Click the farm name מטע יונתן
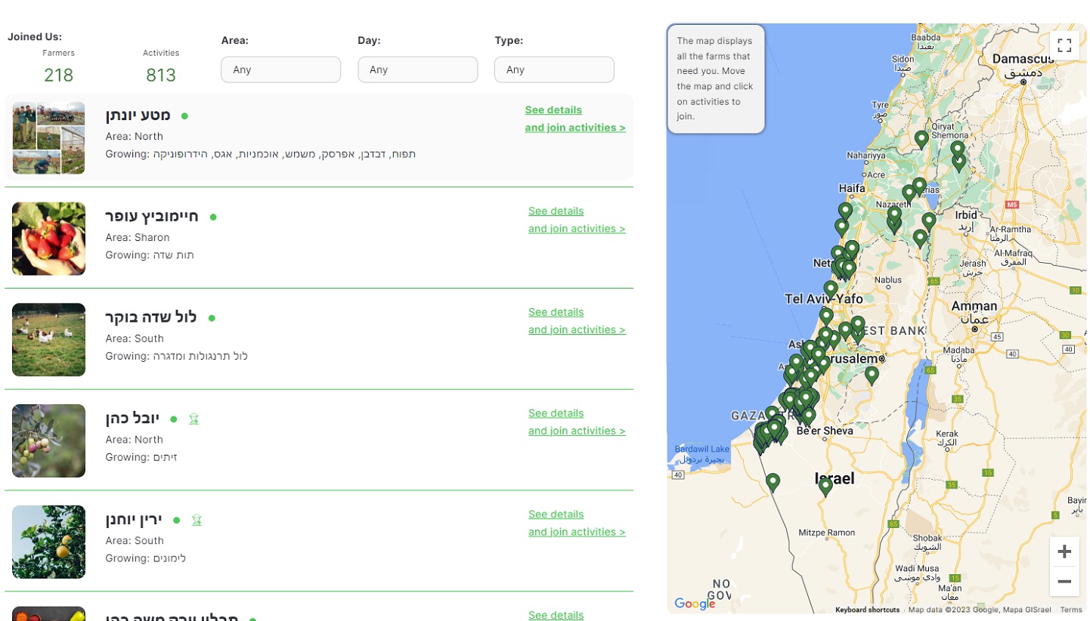This screenshot has width=1090, height=621. point(138,116)
